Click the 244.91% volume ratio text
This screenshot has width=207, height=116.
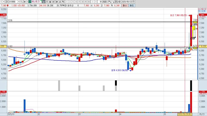coord(43,5)
